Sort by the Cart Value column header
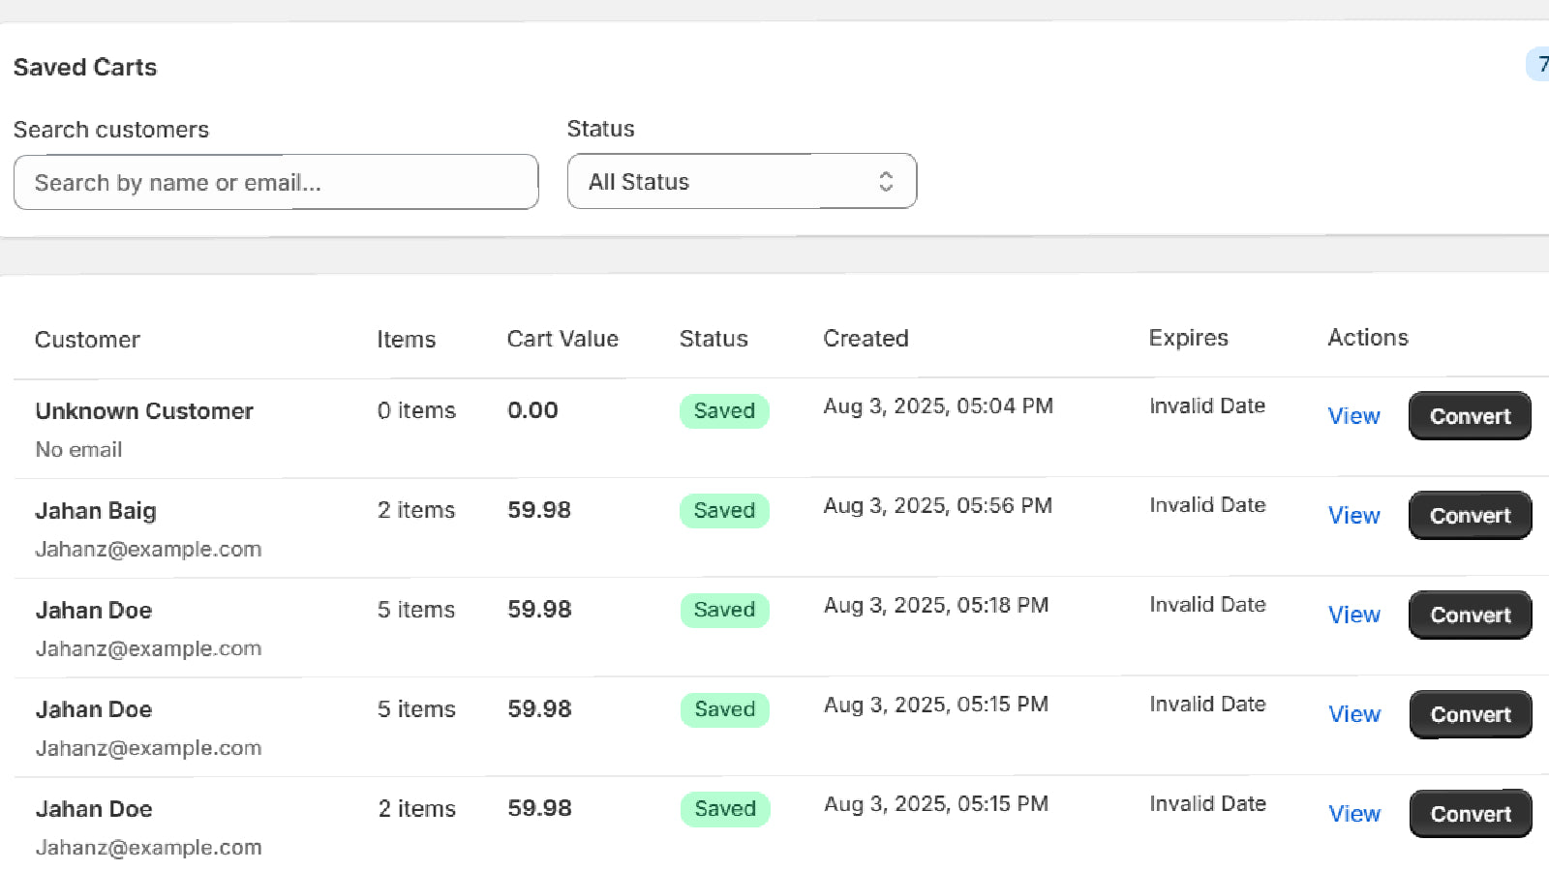Image resolution: width=1549 pixels, height=871 pixels. coord(562,339)
